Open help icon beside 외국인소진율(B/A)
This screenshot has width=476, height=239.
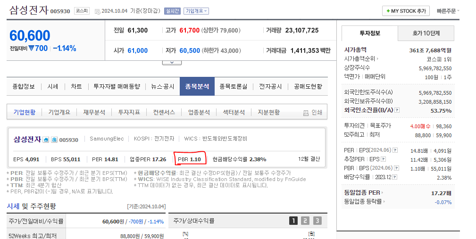click(x=397, y=110)
